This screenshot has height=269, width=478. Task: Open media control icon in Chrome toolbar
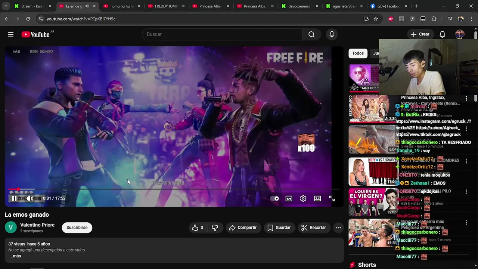pyautogui.click(x=450, y=19)
